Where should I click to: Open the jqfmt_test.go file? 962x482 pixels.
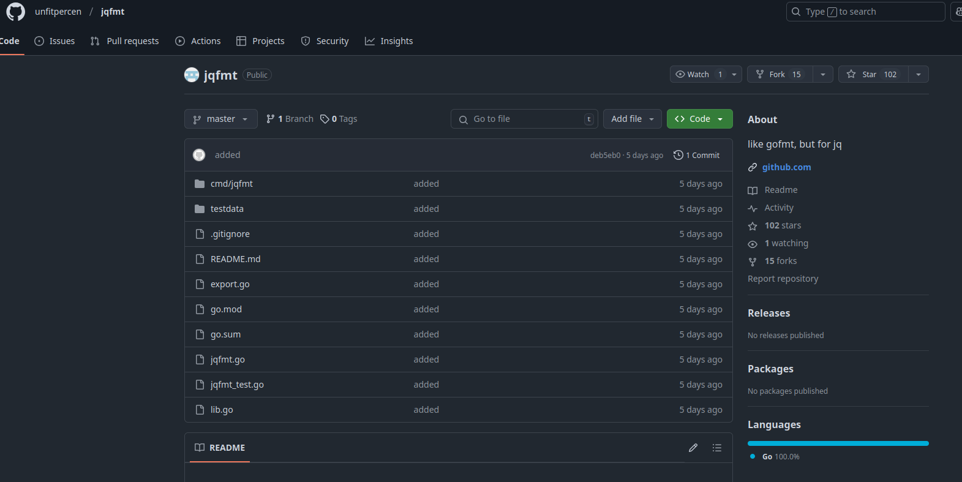point(237,385)
